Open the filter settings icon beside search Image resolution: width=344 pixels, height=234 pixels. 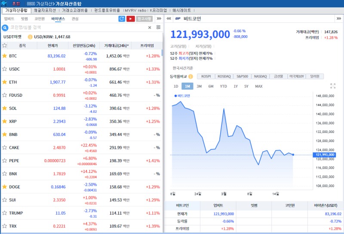[158, 27]
